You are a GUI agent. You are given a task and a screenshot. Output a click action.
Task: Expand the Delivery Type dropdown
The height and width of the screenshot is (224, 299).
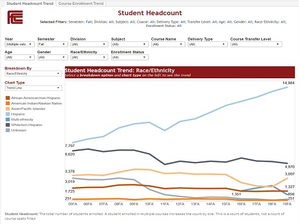click(208, 44)
